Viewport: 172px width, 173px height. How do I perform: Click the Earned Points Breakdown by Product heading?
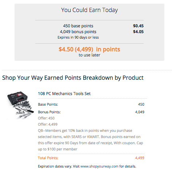pyautogui.click(x=73, y=78)
